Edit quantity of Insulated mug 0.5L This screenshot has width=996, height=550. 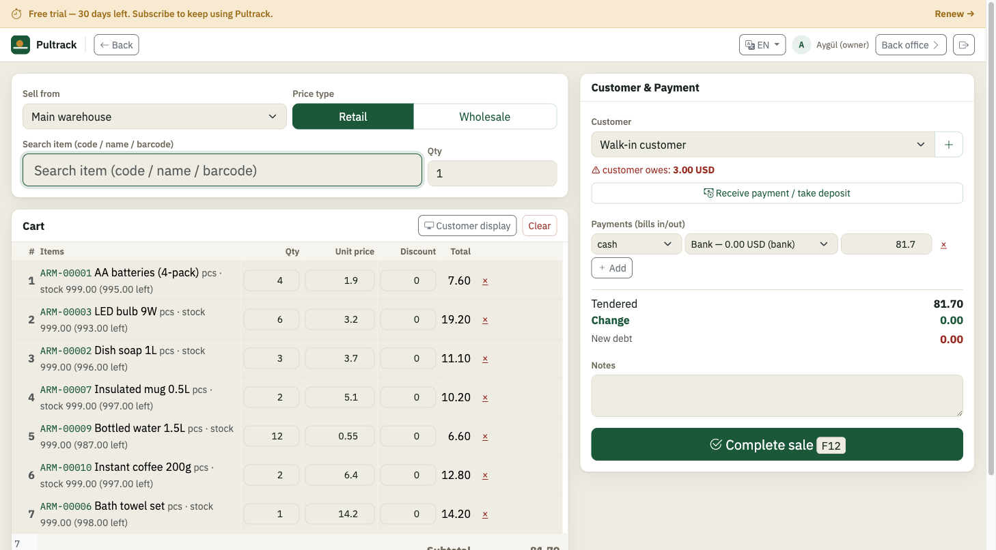(x=271, y=397)
